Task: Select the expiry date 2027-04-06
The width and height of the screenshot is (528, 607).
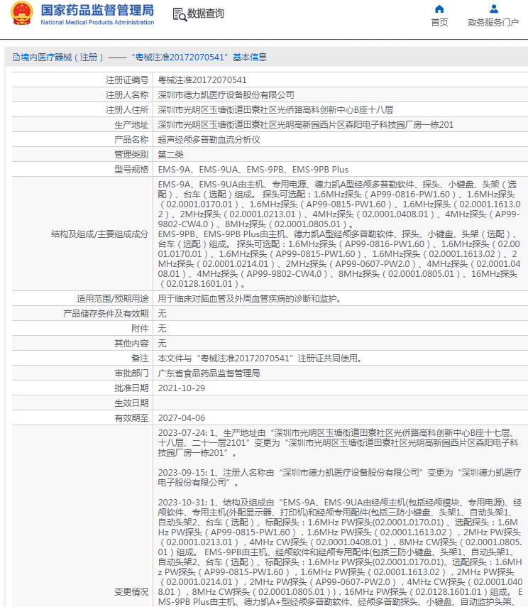Action: 182,418
